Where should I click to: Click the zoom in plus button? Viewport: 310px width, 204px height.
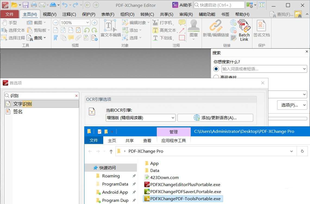pos(95,23)
